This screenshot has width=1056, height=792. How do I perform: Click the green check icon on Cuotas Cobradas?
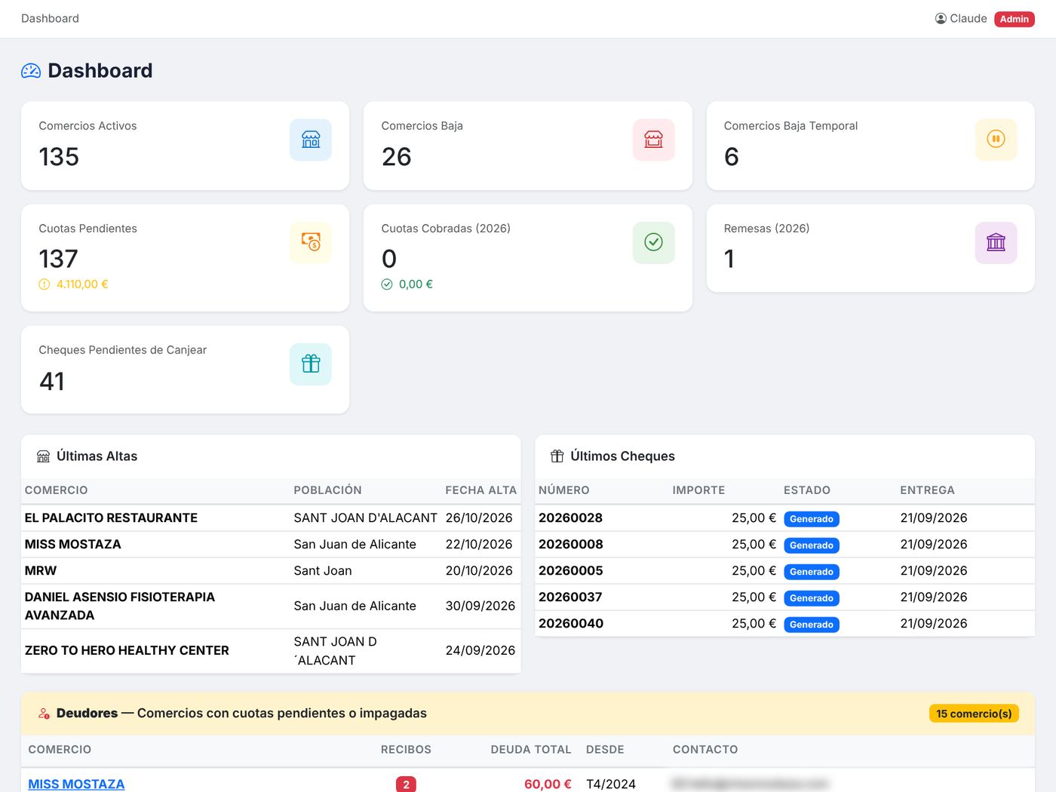pos(653,242)
